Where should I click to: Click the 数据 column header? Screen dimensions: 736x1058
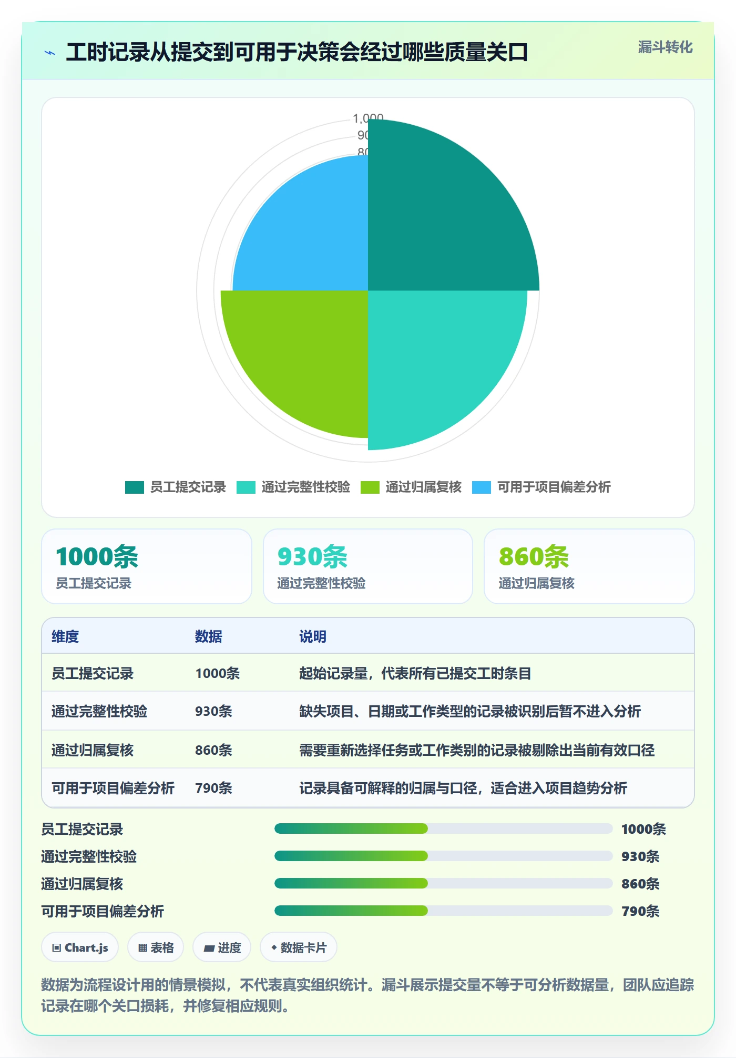point(209,637)
